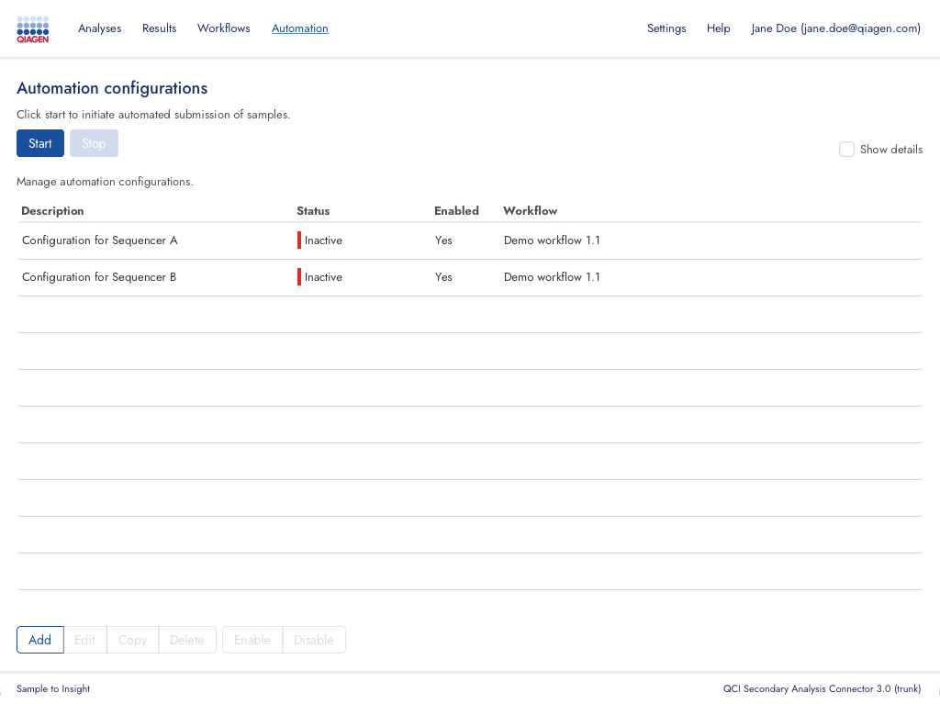The height and width of the screenshot is (704, 940).
Task: Click QCI Secondary Analysis Connector version text
Action: pyautogui.click(x=822, y=689)
